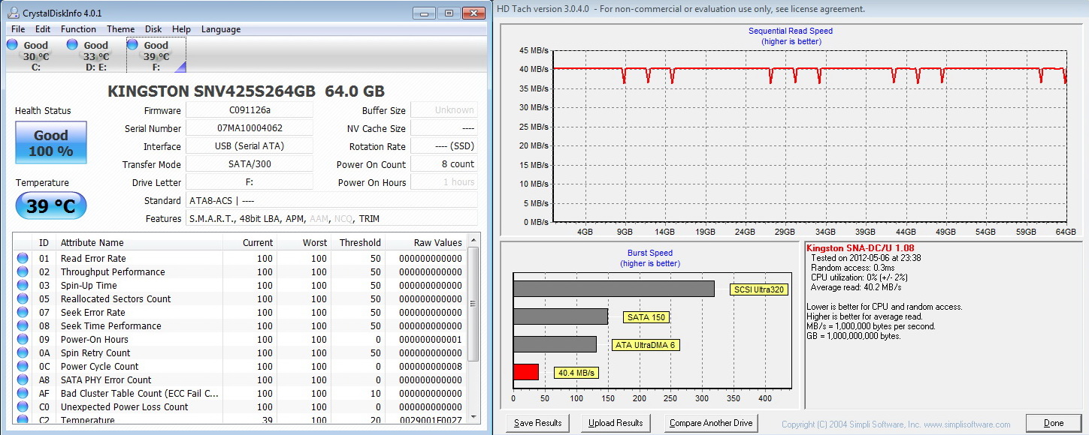
Task: Click the status orb for Reallocated Sectors Count
Action: (23, 299)
